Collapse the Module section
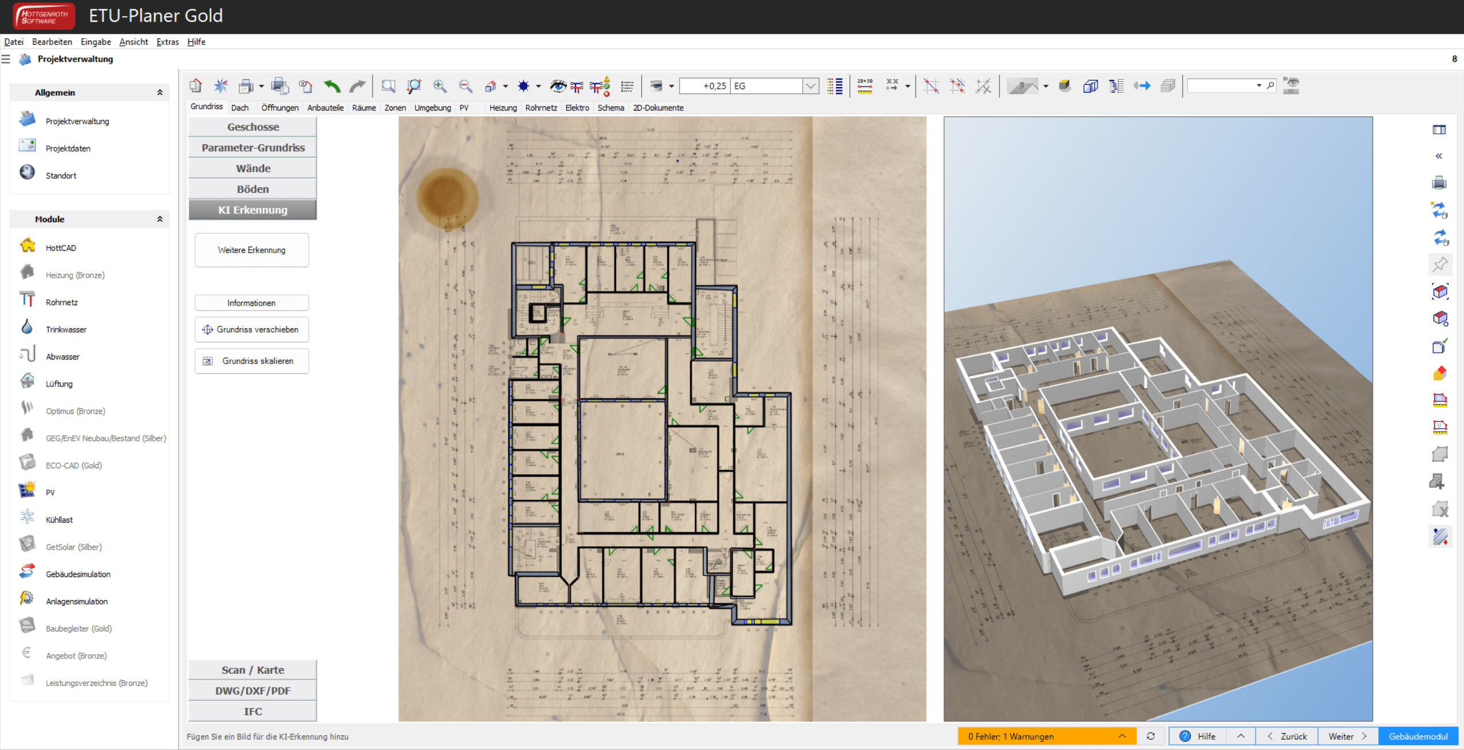The width and height of the screenshot is (1464, 750). click(x=160, y=219)
